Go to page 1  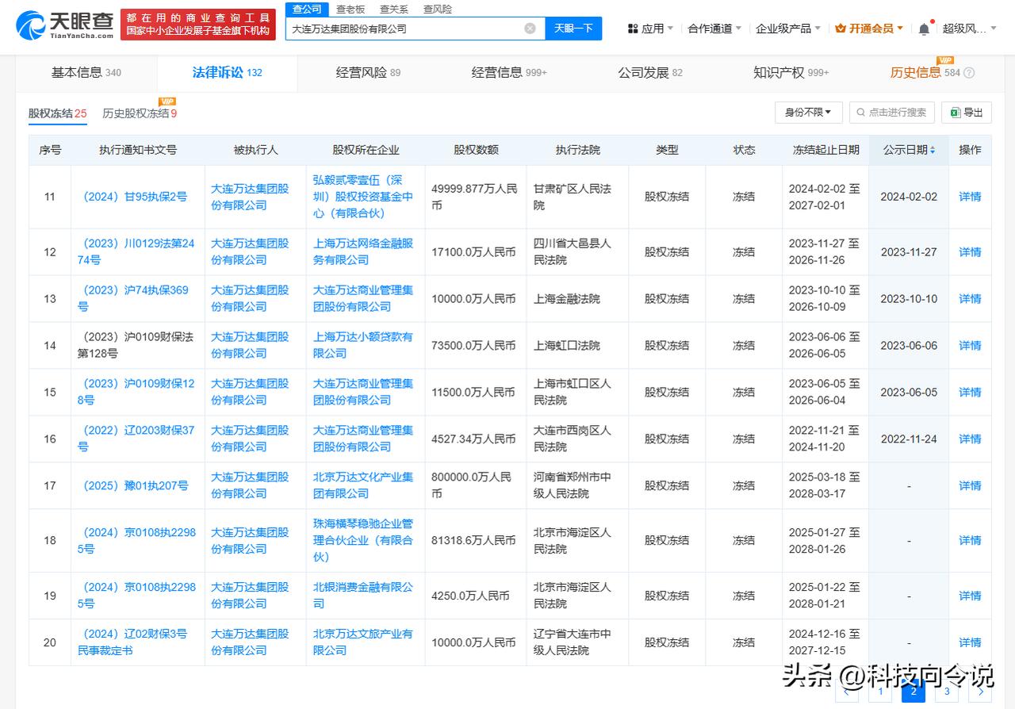(879, 691)
